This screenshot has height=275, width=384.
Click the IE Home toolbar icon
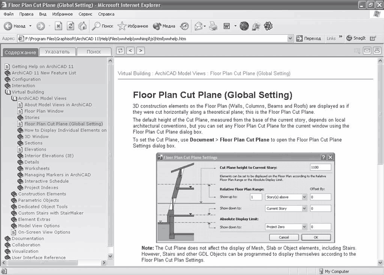(x=83, y=26)
